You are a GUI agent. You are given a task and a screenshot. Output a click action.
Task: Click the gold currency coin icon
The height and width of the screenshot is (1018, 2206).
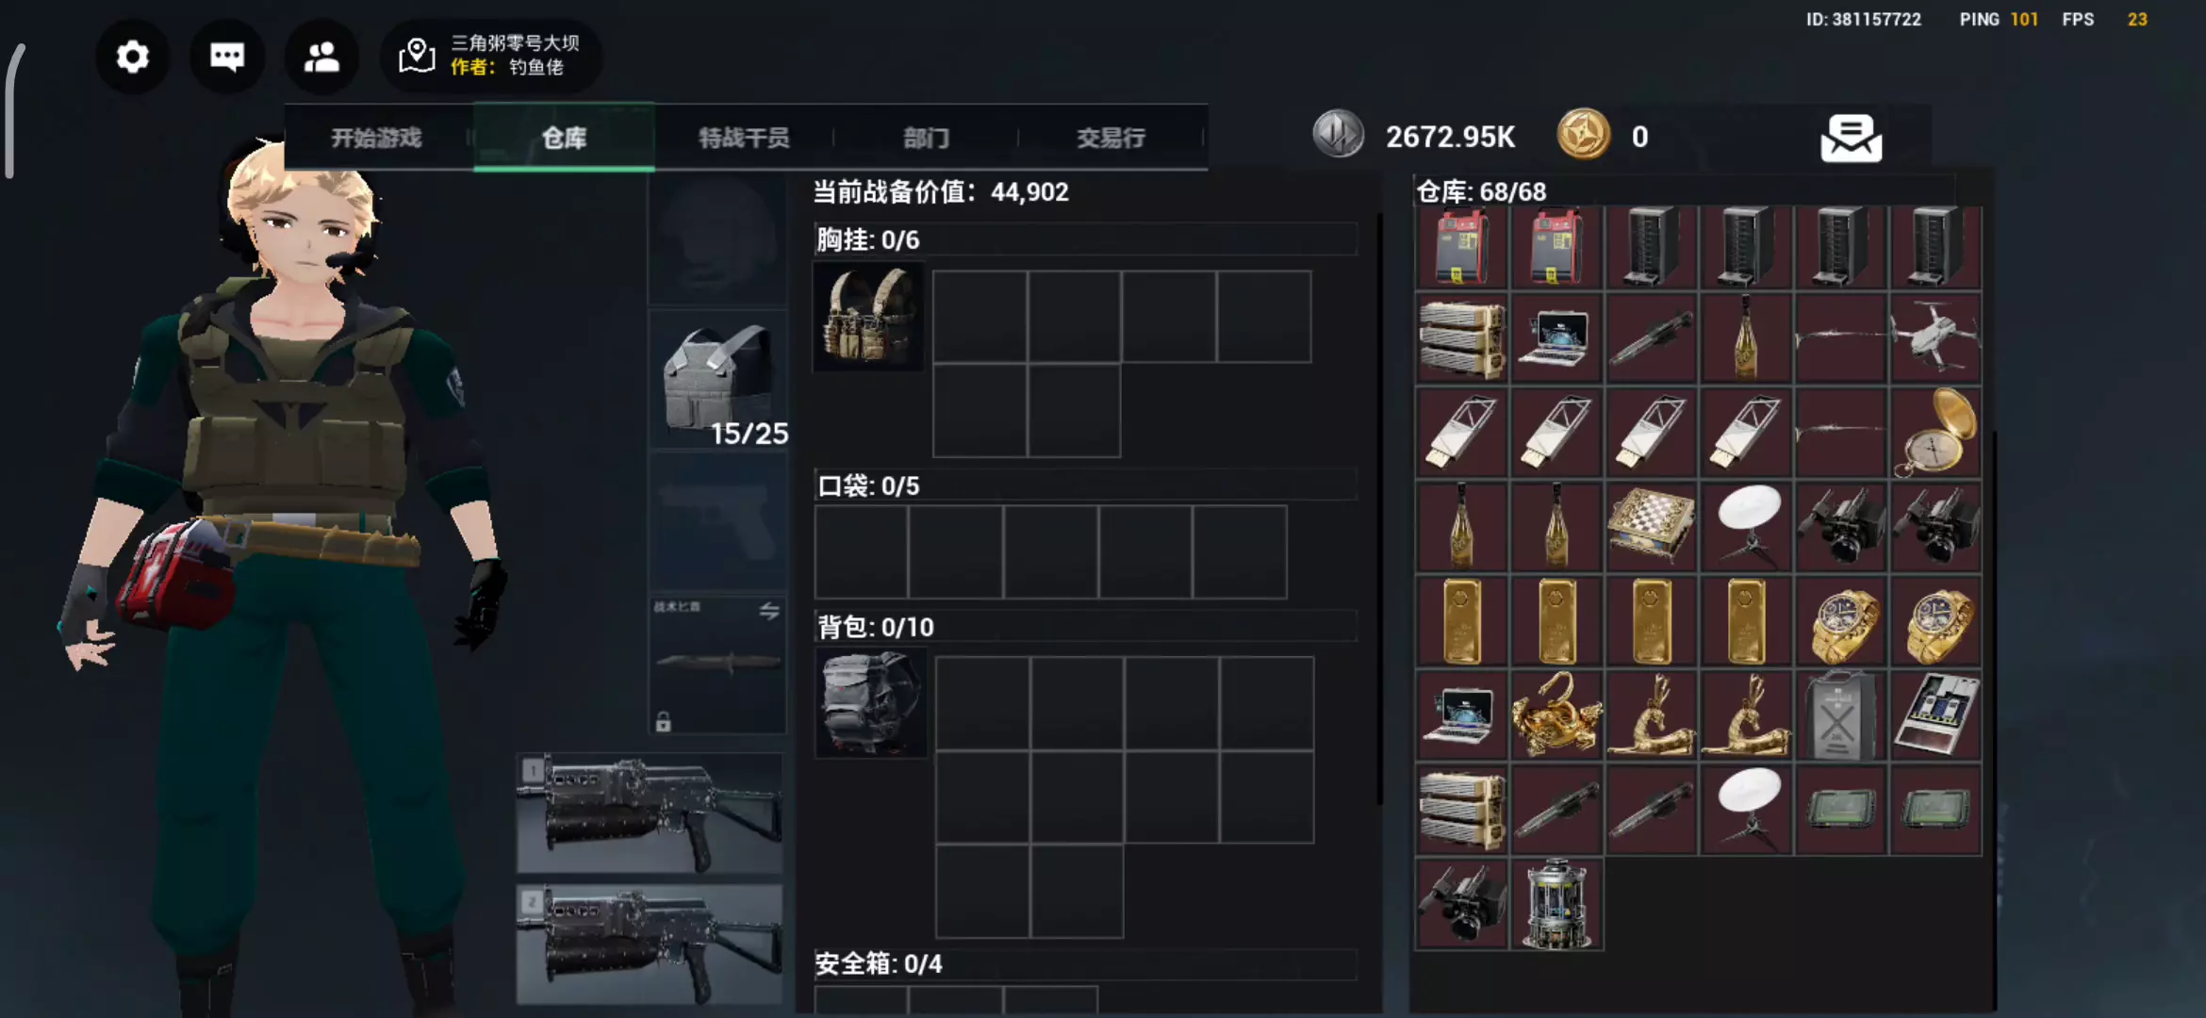1583,135
